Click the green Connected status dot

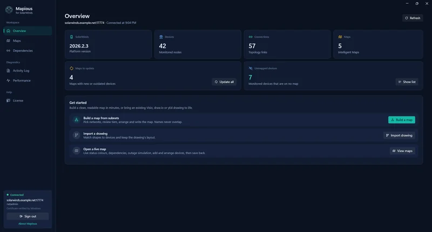pyautogui.click(x=8, y=195)
